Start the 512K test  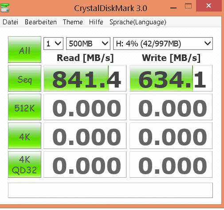tap(24, 107)
